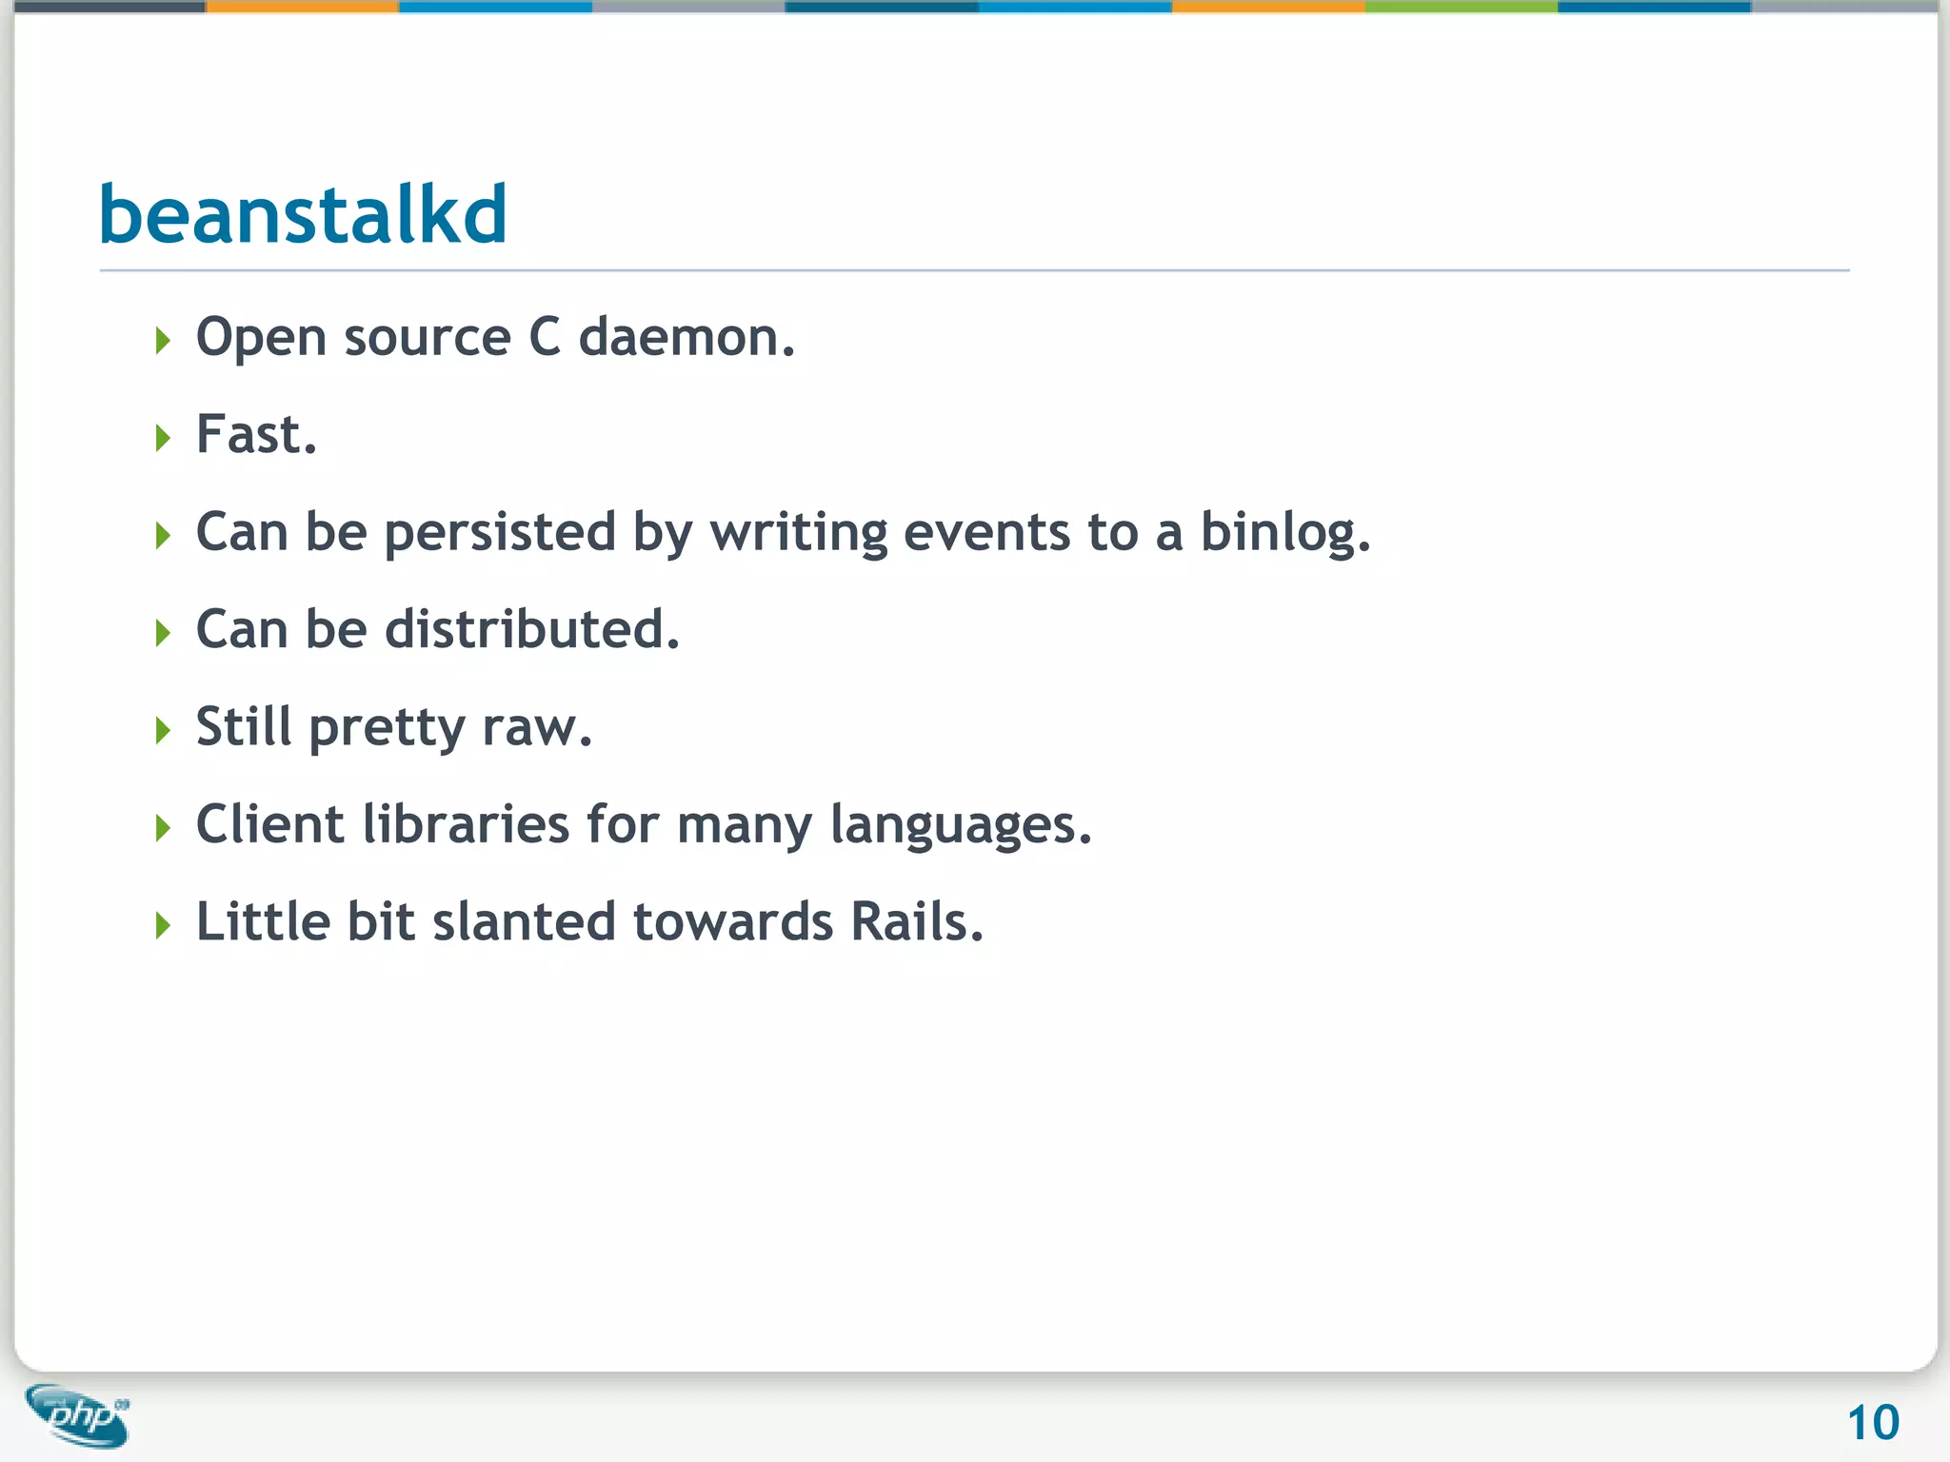Click 'Client libraries for many languages.' text
This screenshot has height=1462, width=1950.
coord(644,825)
